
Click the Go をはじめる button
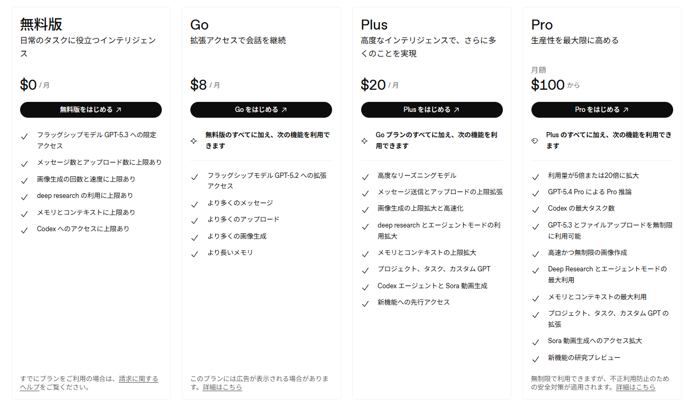coord(261,110)
